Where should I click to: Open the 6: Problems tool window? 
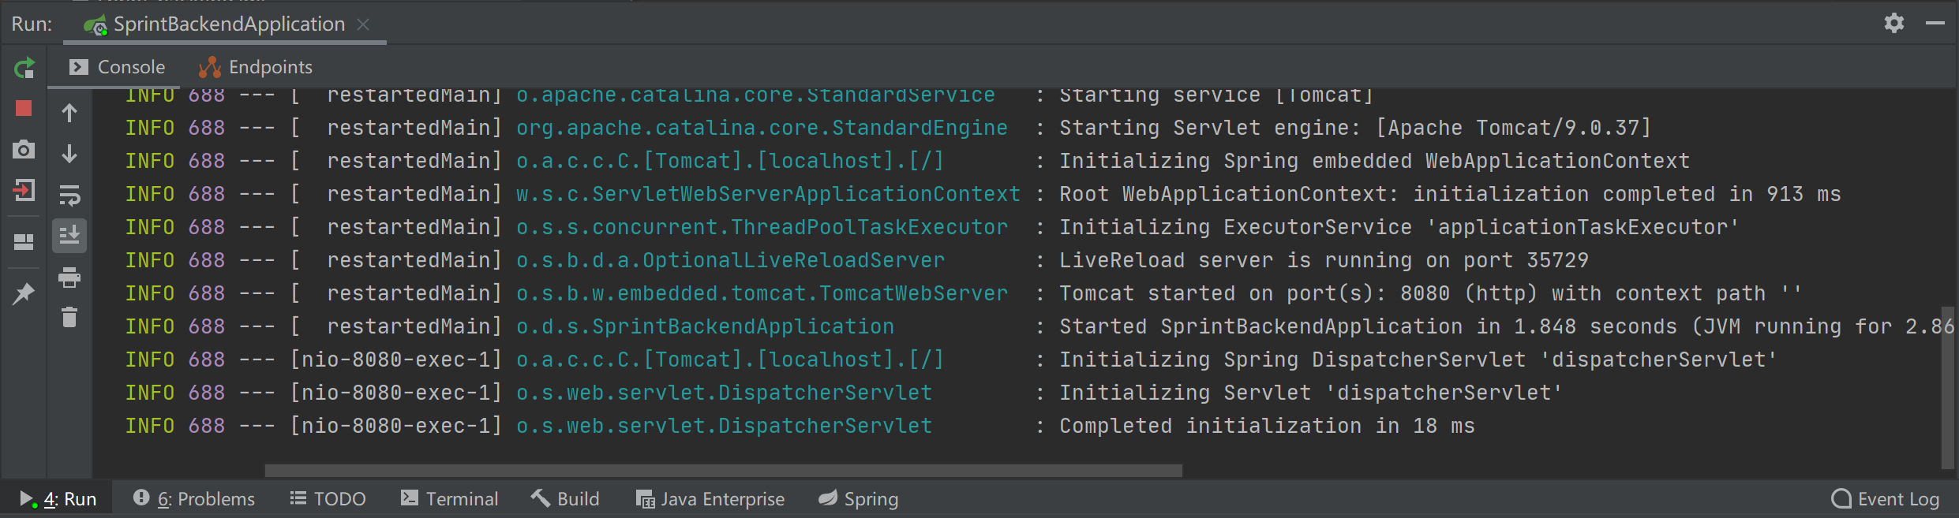point(194,499)
